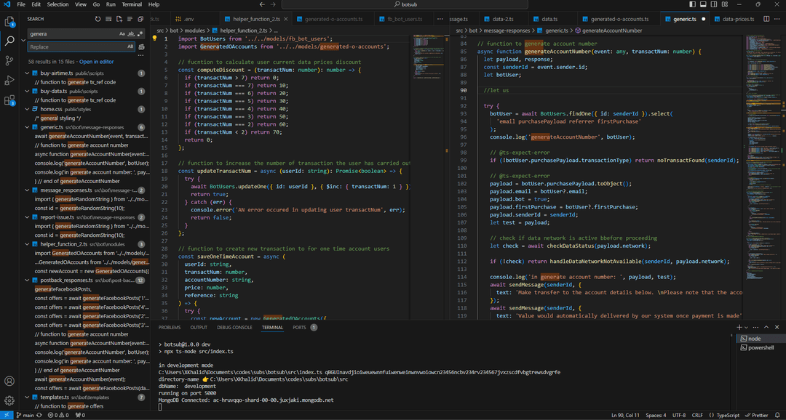Click Spaces: 4 indentation setting

tap(656, 415)
